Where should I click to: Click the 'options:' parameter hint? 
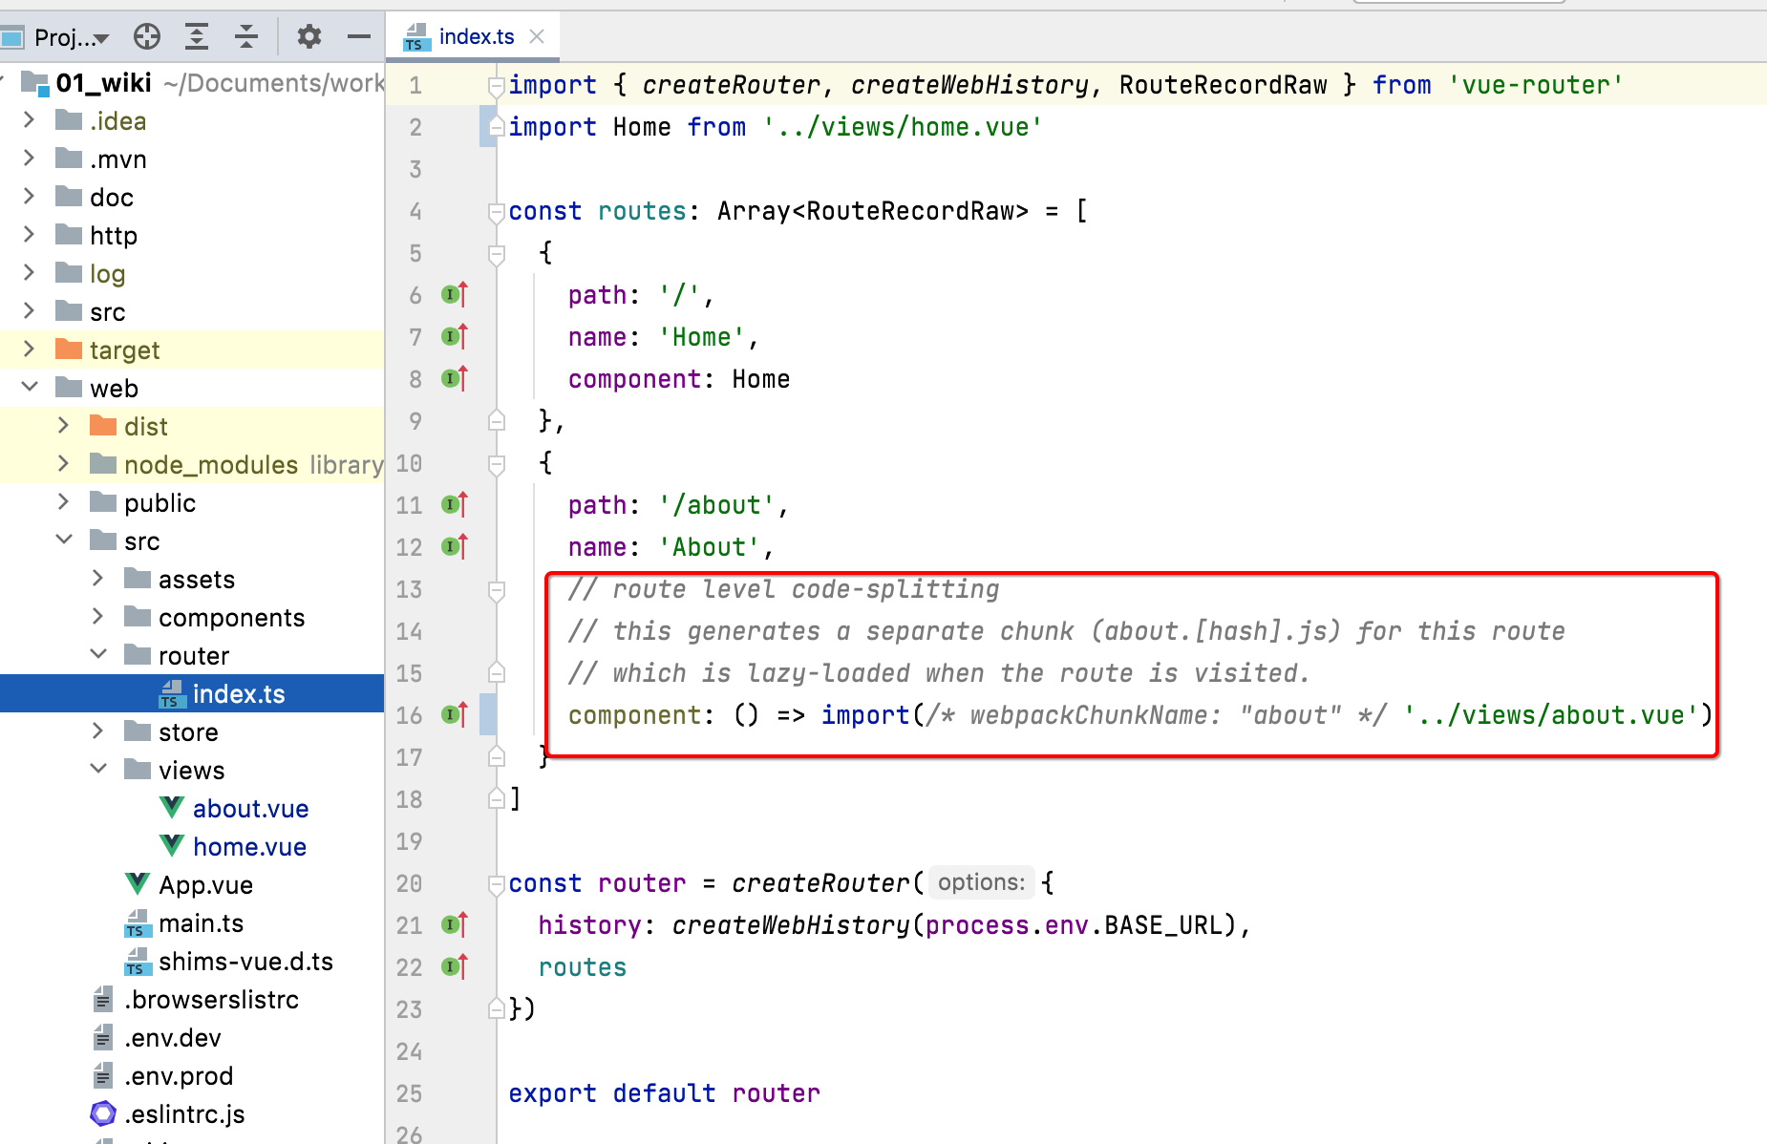(981, 882)
